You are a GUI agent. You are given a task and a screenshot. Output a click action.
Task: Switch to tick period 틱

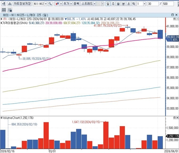click(134, 4)
